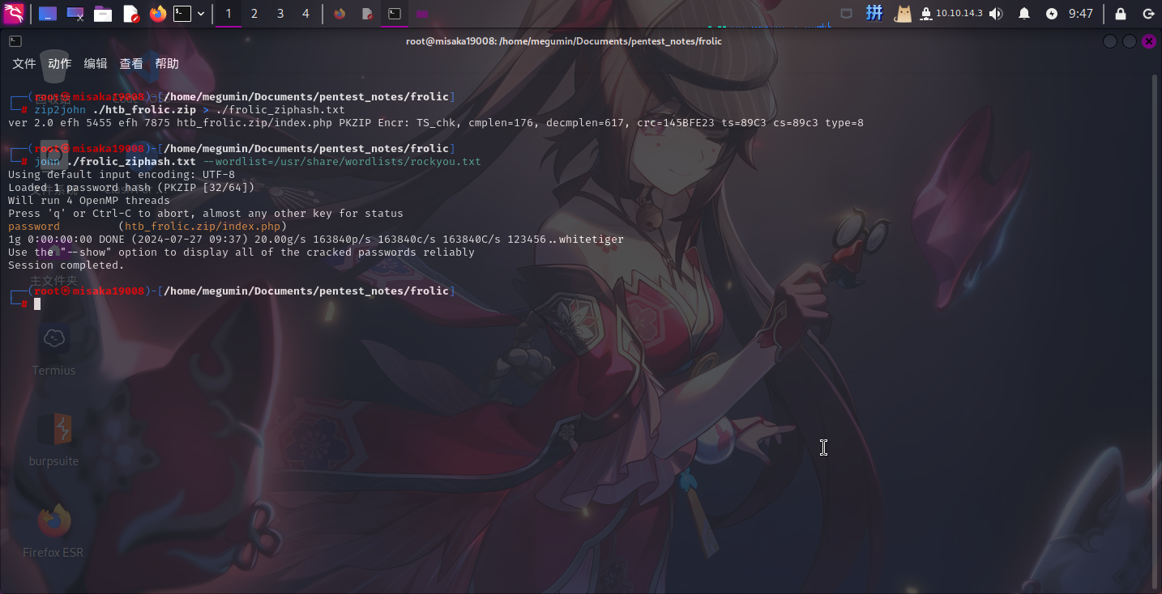1162x594 pixels.
Task: Click the terminal window title text
Action: pyautogui.click(x=564, y=41)
